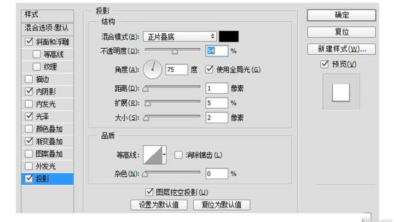Image resolution: width=394 pixels, height=222 pixels.
Task: Click the 复位 button
Action: pyautogui.click(x=341, y=32)
